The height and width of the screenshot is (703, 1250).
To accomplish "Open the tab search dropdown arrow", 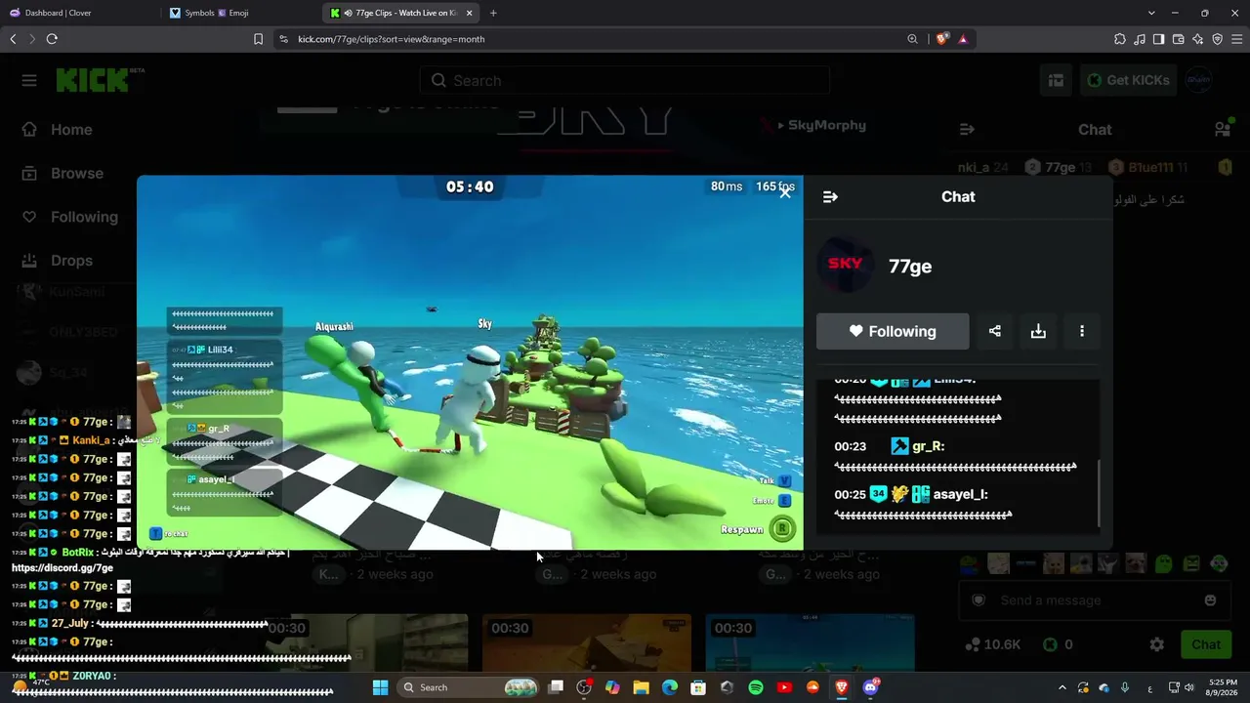I will 1151,13.
